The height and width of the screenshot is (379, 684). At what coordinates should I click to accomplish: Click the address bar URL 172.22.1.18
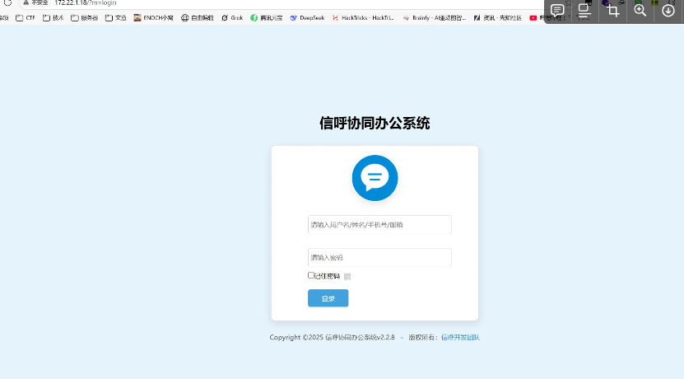(86, 2)
